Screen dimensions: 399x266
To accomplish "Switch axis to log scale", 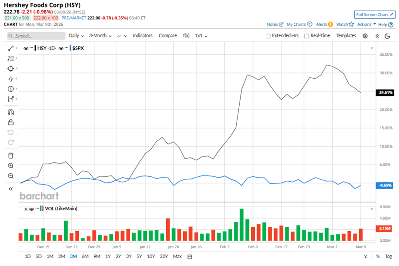I will pos(388,256).
